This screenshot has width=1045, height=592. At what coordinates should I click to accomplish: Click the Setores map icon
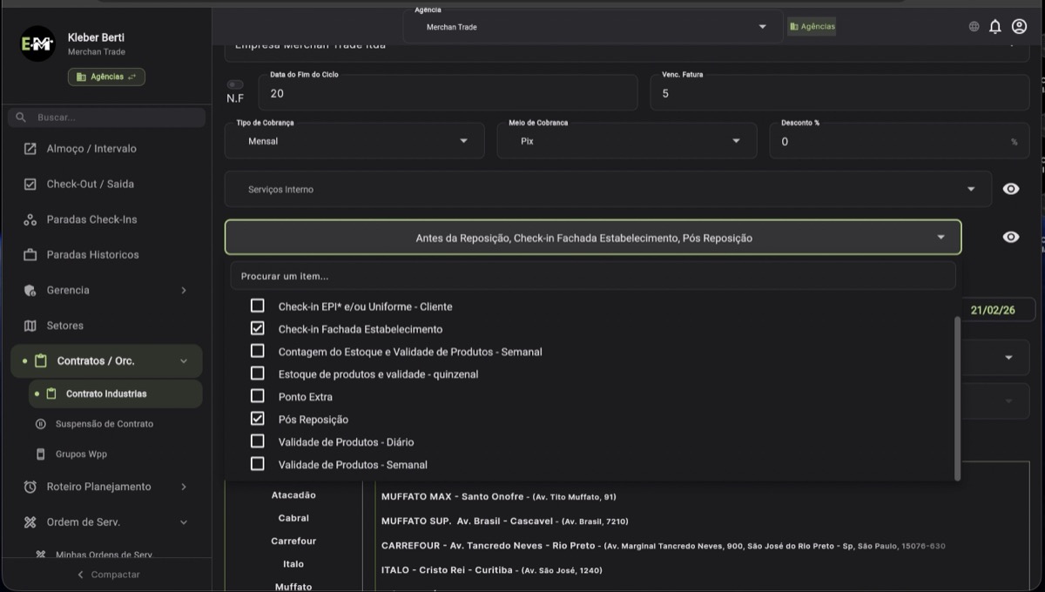click(30, 326)
